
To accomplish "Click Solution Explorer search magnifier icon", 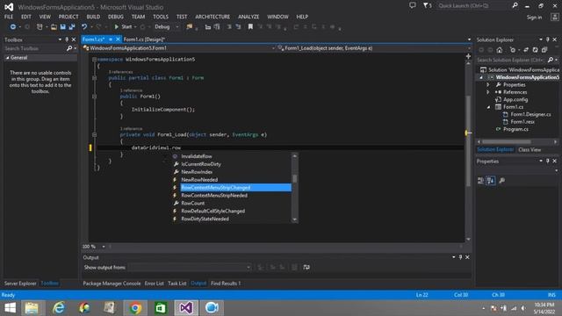I will (551, 60).
